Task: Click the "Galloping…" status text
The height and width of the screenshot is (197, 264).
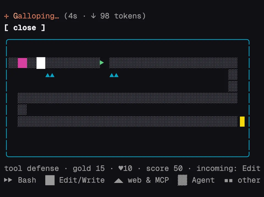Action: coord(36,16)
